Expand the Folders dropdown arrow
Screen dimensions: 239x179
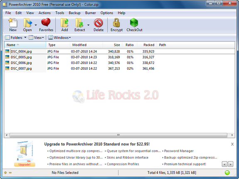point(25,37)
